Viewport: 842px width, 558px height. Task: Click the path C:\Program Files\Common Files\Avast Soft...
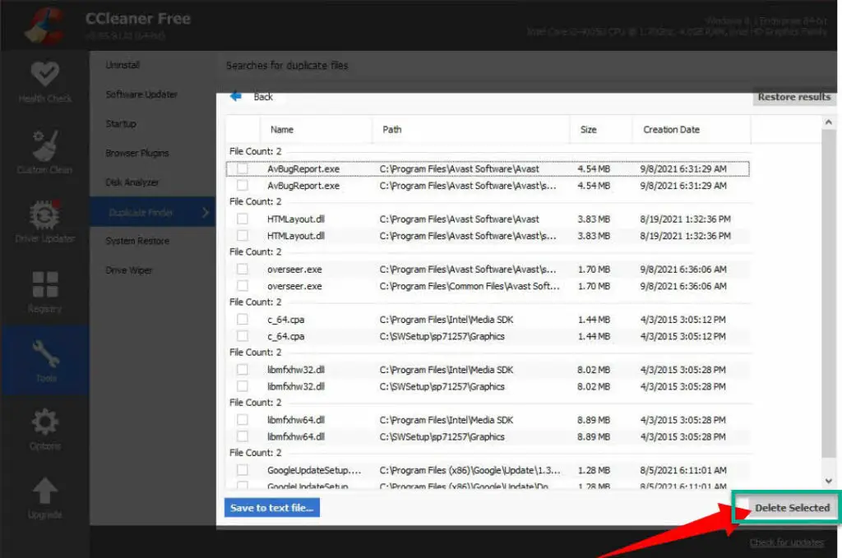coord(470,286)
